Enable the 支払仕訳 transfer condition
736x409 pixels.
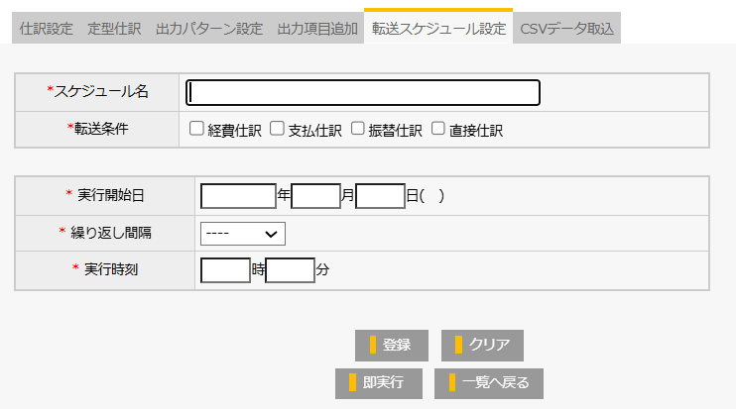coord(278,129)
